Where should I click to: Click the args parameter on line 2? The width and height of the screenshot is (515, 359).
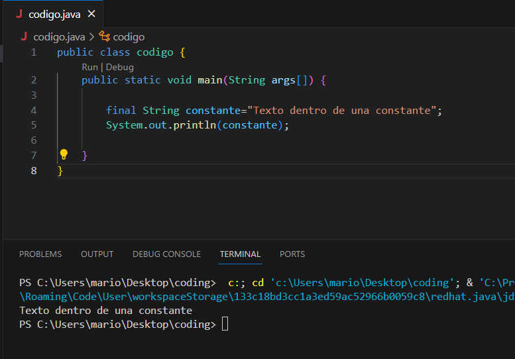tap(284, 80)
